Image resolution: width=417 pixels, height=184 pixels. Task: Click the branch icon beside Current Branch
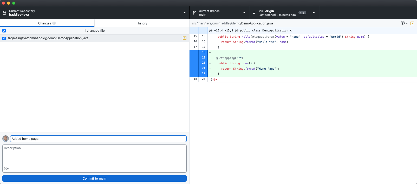[x=194, y=13]
